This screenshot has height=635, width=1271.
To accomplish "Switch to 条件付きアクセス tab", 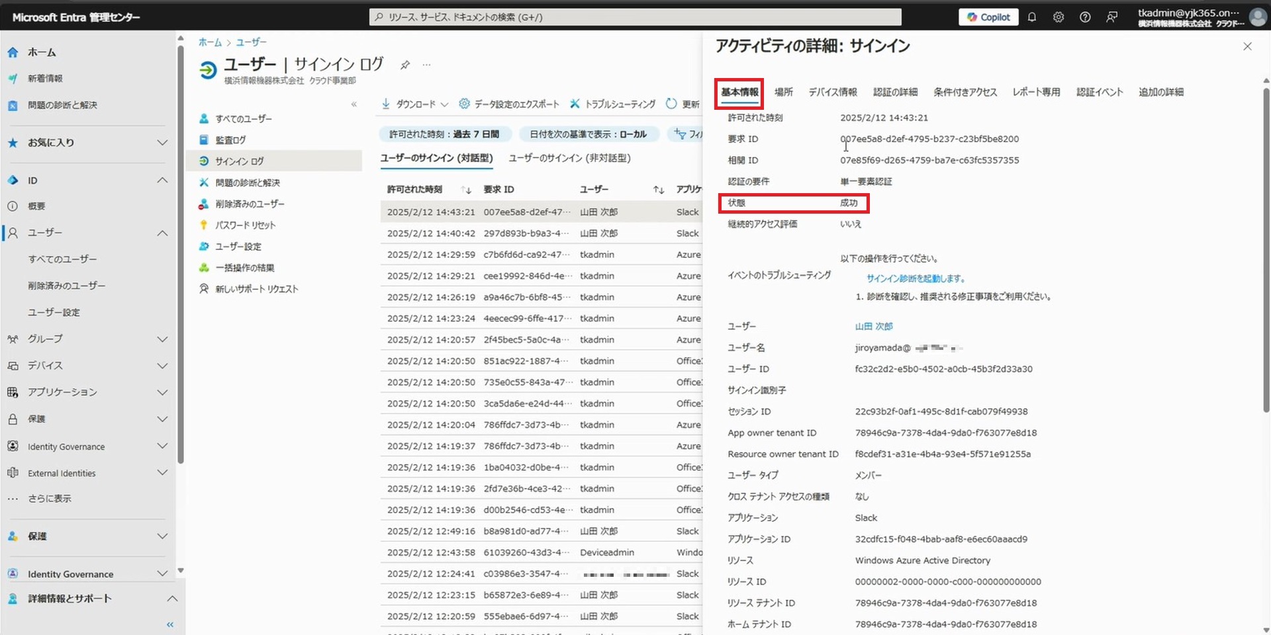I will click(x=965, y=93).
